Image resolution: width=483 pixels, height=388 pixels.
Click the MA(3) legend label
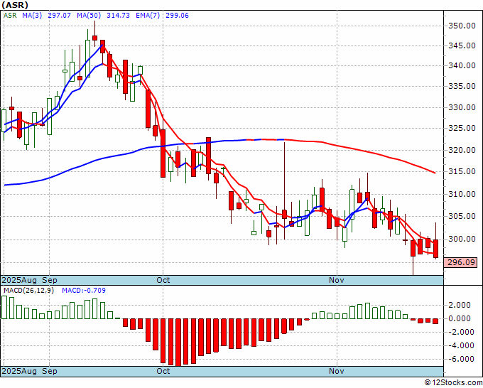32,16
